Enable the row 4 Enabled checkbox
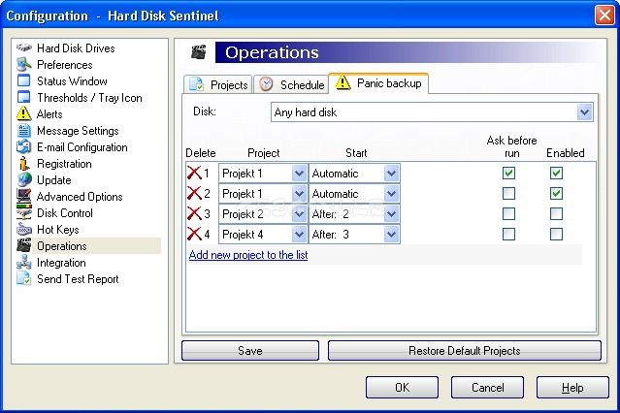Screen dimensions: 620x413 (x=556, y=235)
